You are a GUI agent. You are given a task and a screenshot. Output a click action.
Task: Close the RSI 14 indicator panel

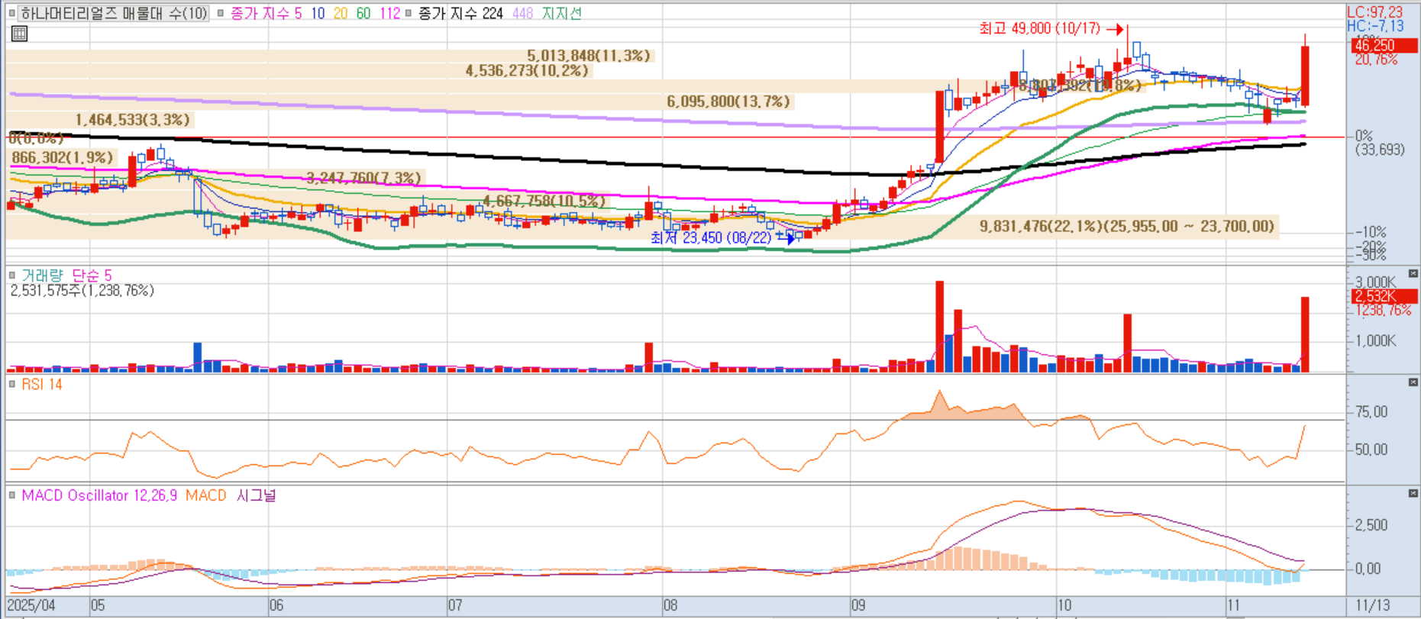point(1413,382)
